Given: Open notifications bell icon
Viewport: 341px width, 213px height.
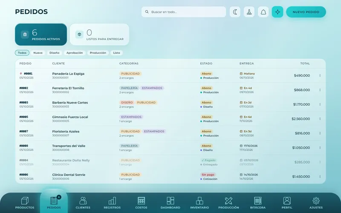Looking at the screenshot, I should pos(263,12).
